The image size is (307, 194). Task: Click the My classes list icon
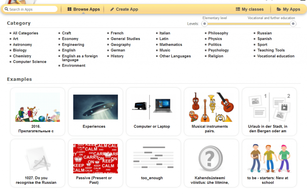[x=238, y=9]
